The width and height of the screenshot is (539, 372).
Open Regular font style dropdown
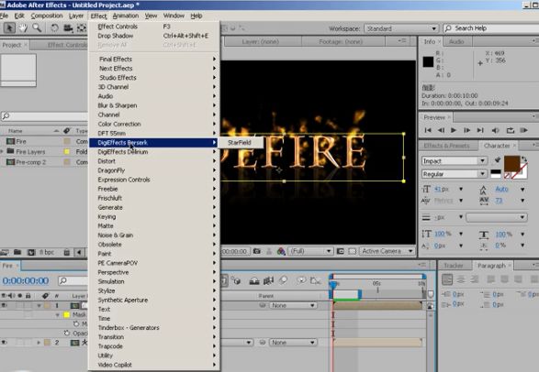tap(455, 174)
